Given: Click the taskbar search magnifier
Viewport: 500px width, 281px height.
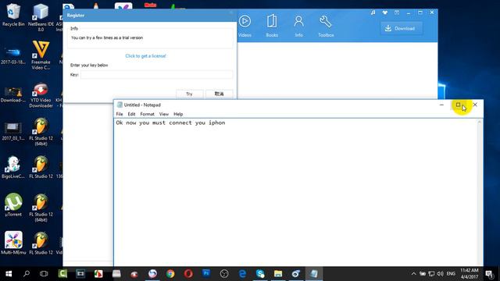Looking at the screenshot, I should [x=27, y=274].
